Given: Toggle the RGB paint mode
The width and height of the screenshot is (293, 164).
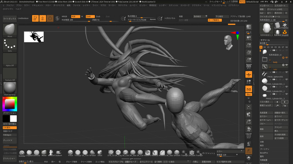Looking at the screenshot, I should [x=75, y=16].
